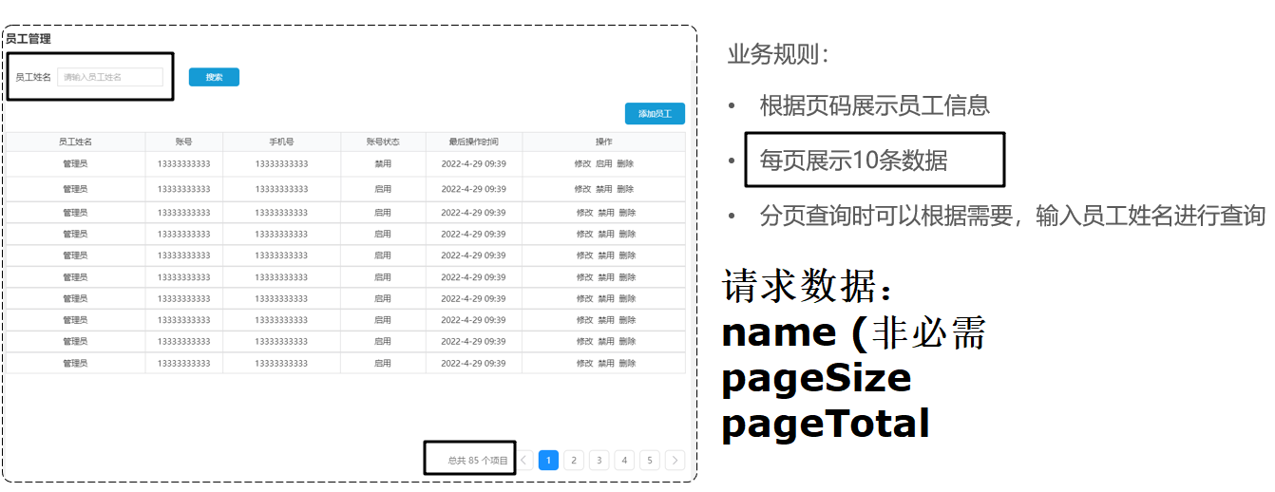Click 修改 link in the 禁用-status row
The height and width of the screenshot is (492, 1275).
click(582, 164)
